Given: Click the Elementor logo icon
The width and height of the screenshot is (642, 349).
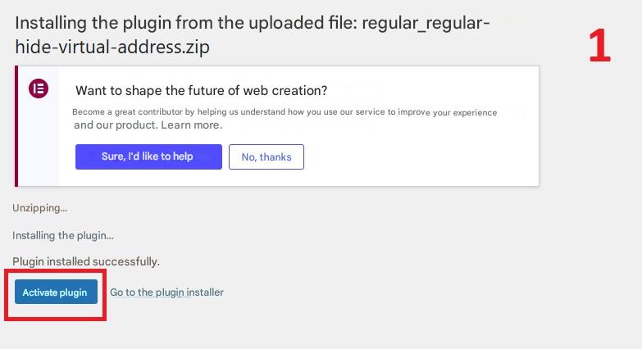Looking at the screenshot, I should pyautogui.click(x=38, y=89).
